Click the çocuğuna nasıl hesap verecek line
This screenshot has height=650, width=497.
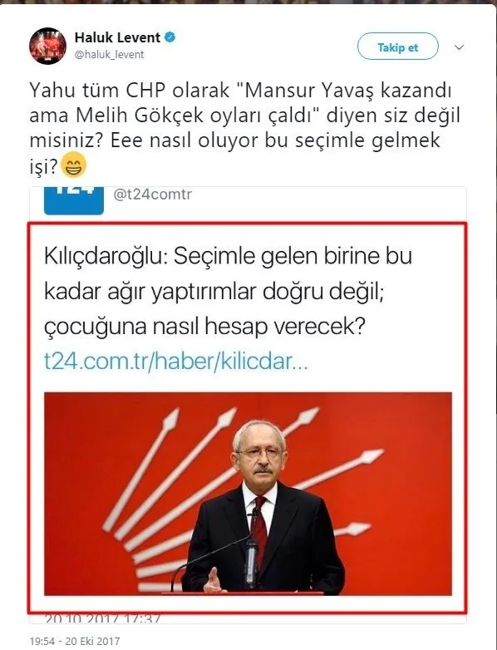pos(204,327)
